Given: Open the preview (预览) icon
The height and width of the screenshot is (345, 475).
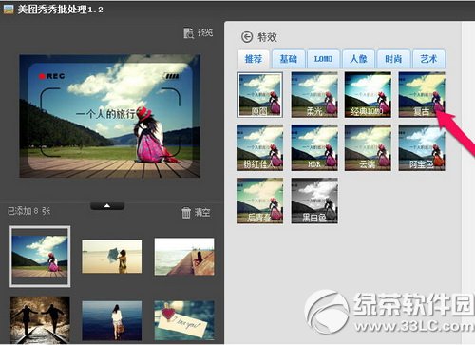Looking at the screenshot, I should [x=188, y=33].
